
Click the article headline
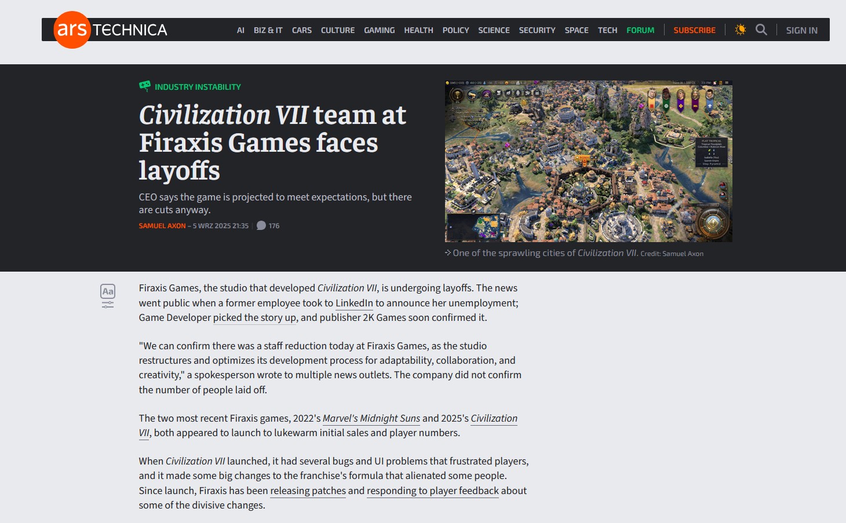click(x=272, y=142)
